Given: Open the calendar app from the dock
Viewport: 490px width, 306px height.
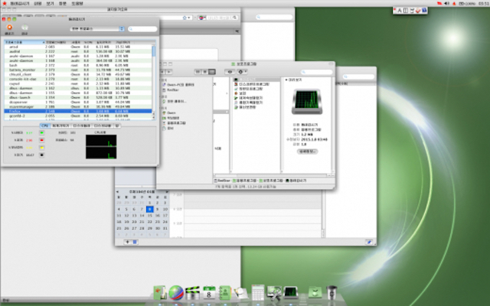Looking at the screenshot, I should [208, 291].
